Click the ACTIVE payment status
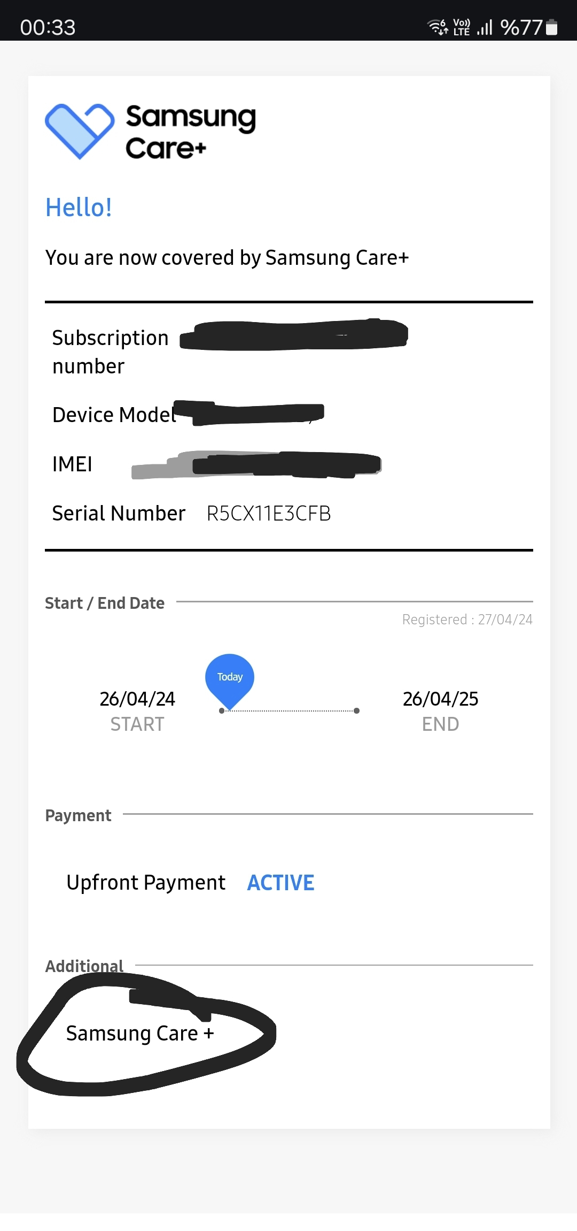 (x=280, y=883)
